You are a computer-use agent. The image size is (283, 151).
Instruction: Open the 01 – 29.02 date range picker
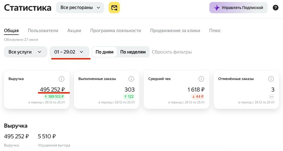pos(69,52)
